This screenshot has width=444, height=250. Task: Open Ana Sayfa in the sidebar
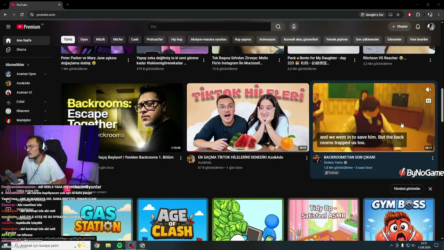click(x=26, y=40)
